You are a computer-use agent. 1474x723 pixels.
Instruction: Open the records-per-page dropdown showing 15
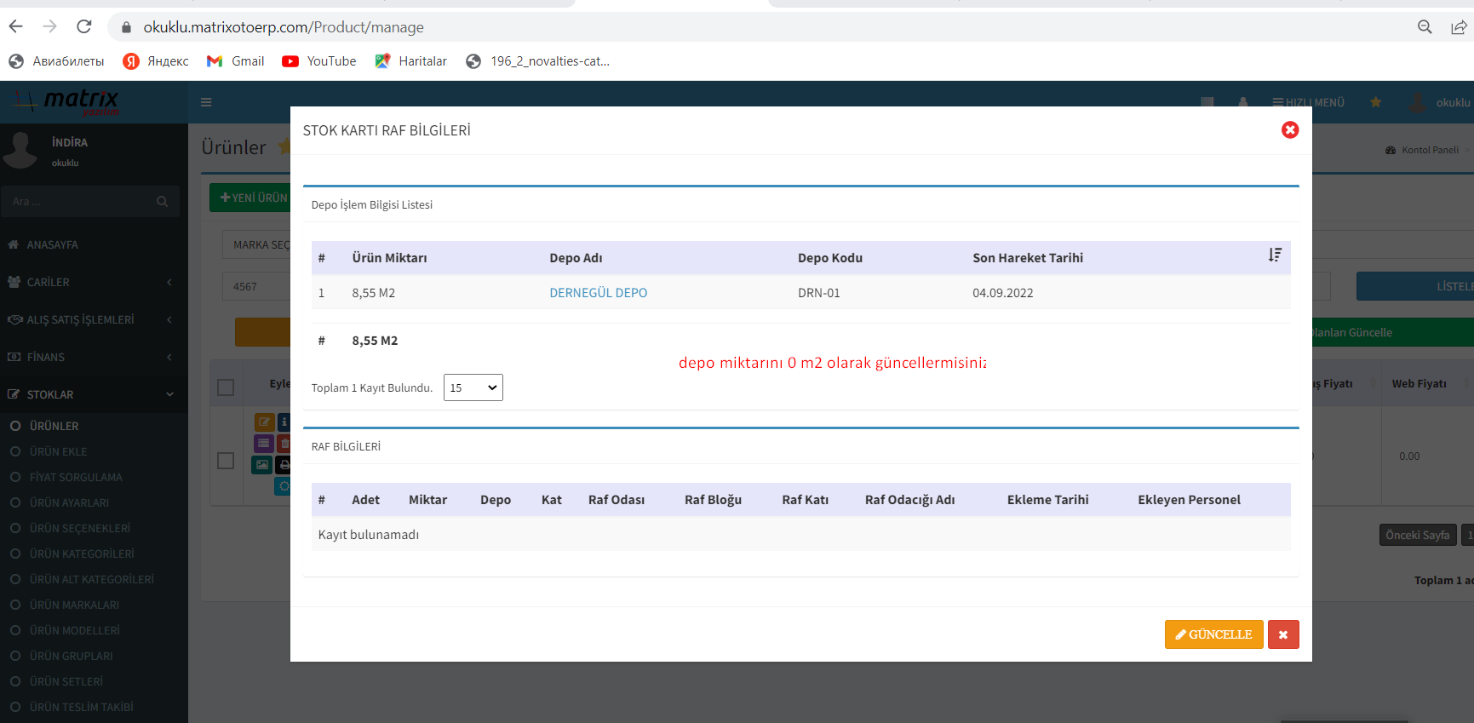[473, 387]
